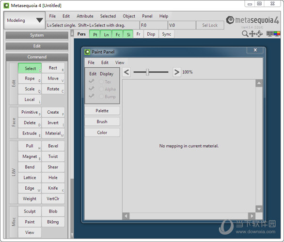284x242 pixels.
Task: Open the Sync options
Action: (166, 34)
